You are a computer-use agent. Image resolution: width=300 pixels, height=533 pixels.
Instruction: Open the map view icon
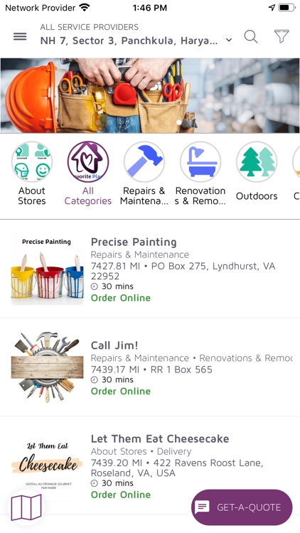pyautogui.click(x=26, y=507)
